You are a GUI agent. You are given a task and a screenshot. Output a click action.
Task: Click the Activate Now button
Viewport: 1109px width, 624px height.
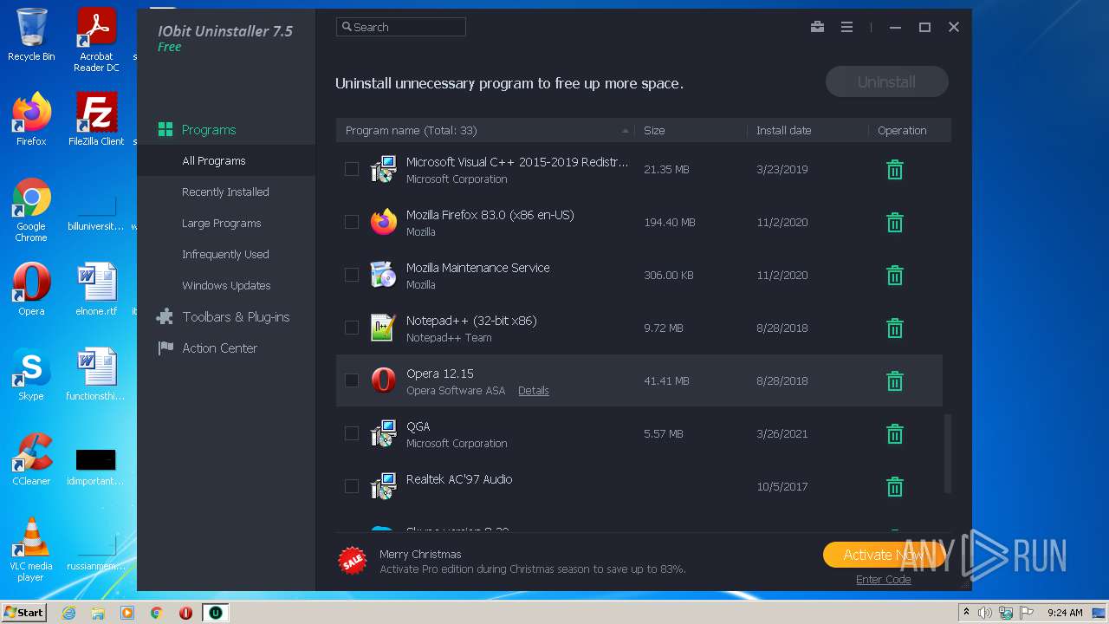pyautogui.click(x=884, y=555)
